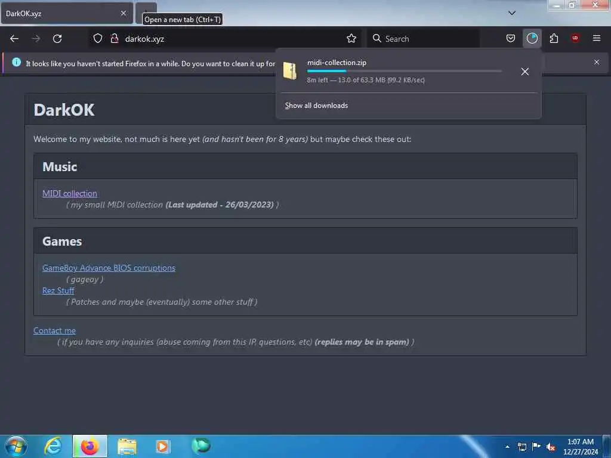Open the network tray icon

click(521, 447)
